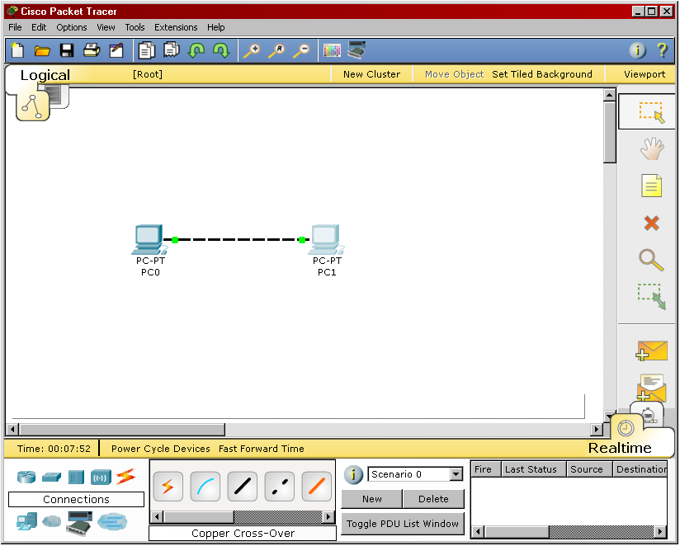
Task: Open the Activity Wizard icon
Action: [x=116, y=50]
